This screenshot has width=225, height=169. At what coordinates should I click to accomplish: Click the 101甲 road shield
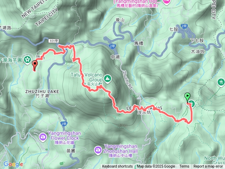(x=53, y=41)
